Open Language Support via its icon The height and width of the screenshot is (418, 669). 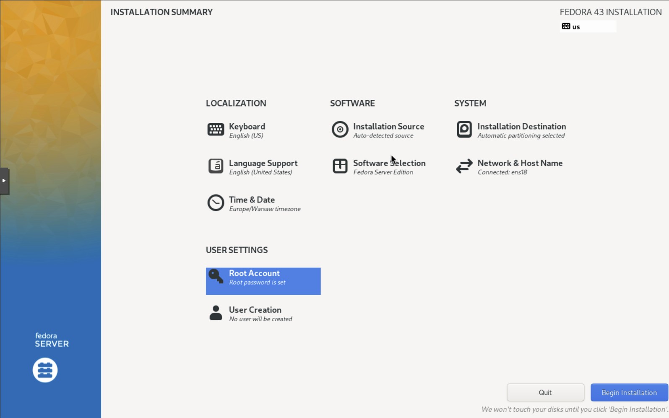point(216,166)
